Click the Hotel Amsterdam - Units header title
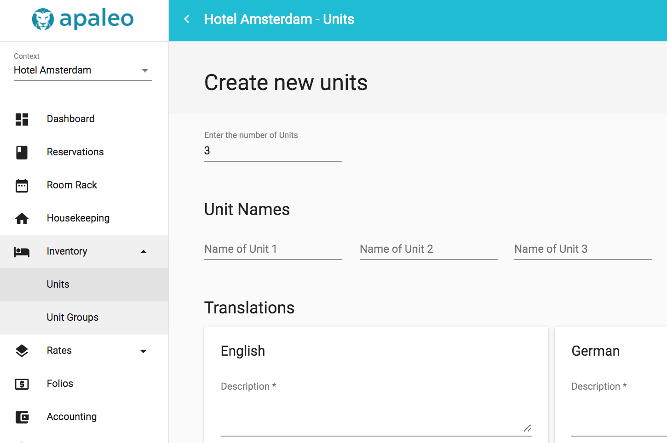The height and width of the screenshot is (443, 667). [279, 19]
